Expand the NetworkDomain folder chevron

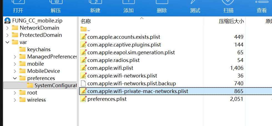click(x=7, y=28)
